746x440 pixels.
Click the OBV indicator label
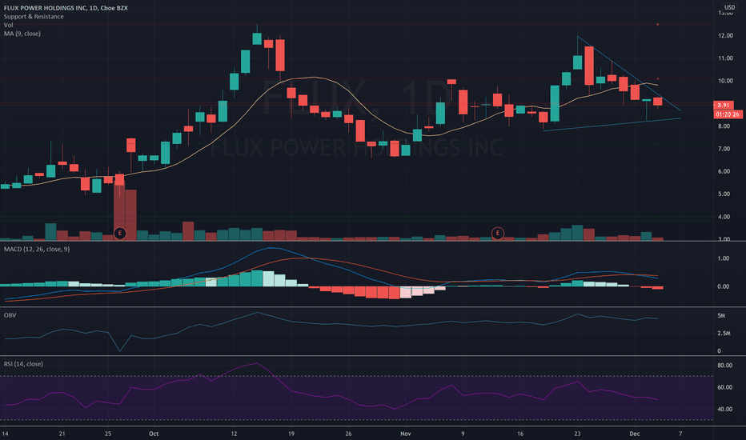[10, 315]
